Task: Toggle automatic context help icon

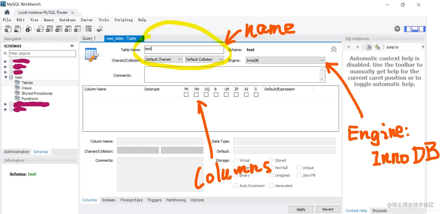Action: (377, 47)
